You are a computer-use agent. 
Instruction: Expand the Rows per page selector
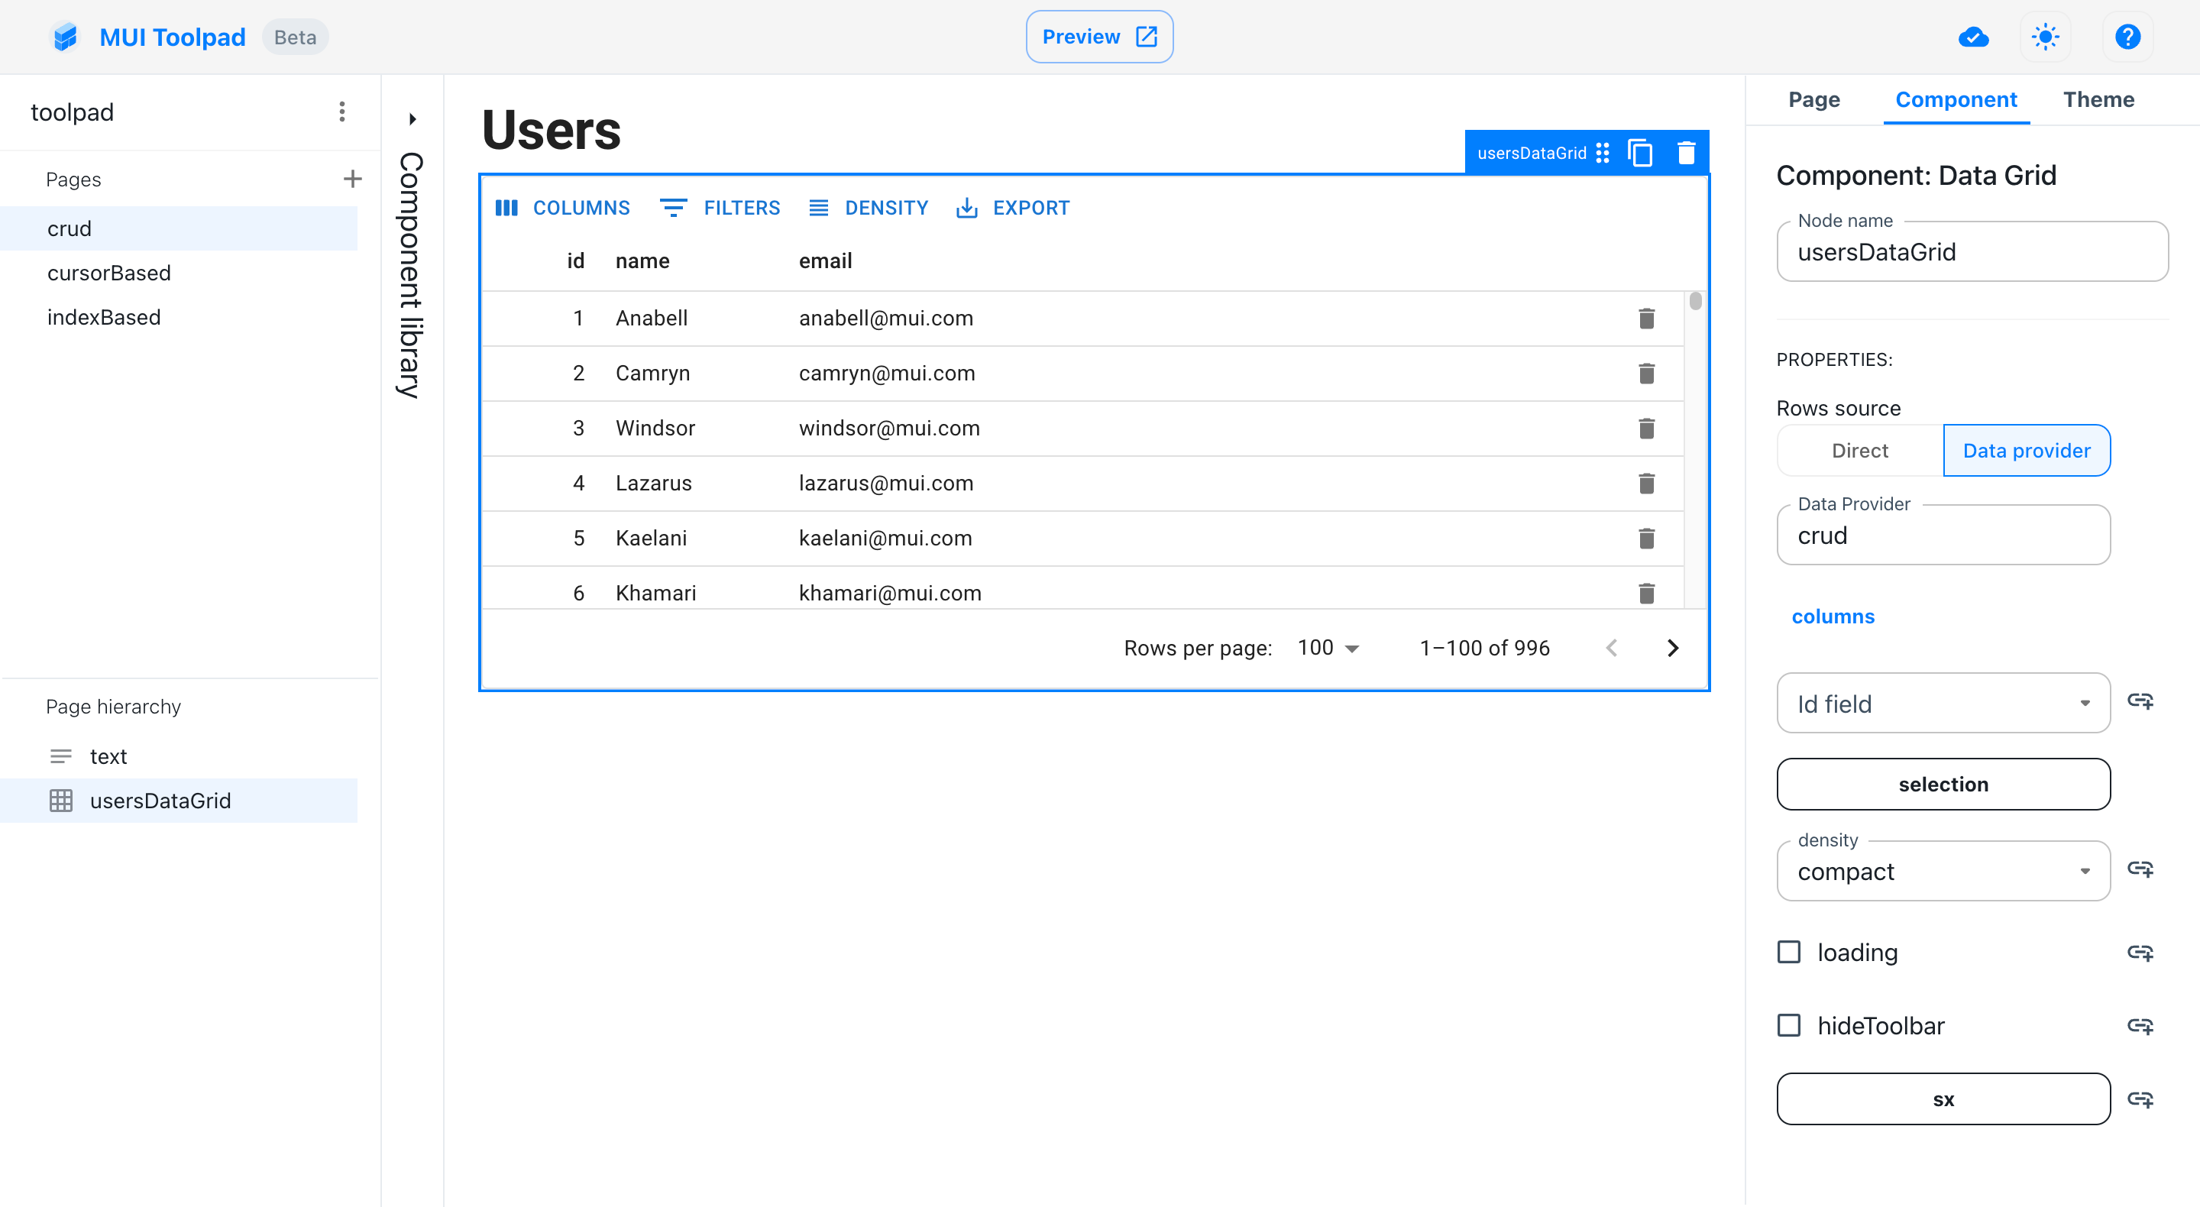(x=1328, y=649)
